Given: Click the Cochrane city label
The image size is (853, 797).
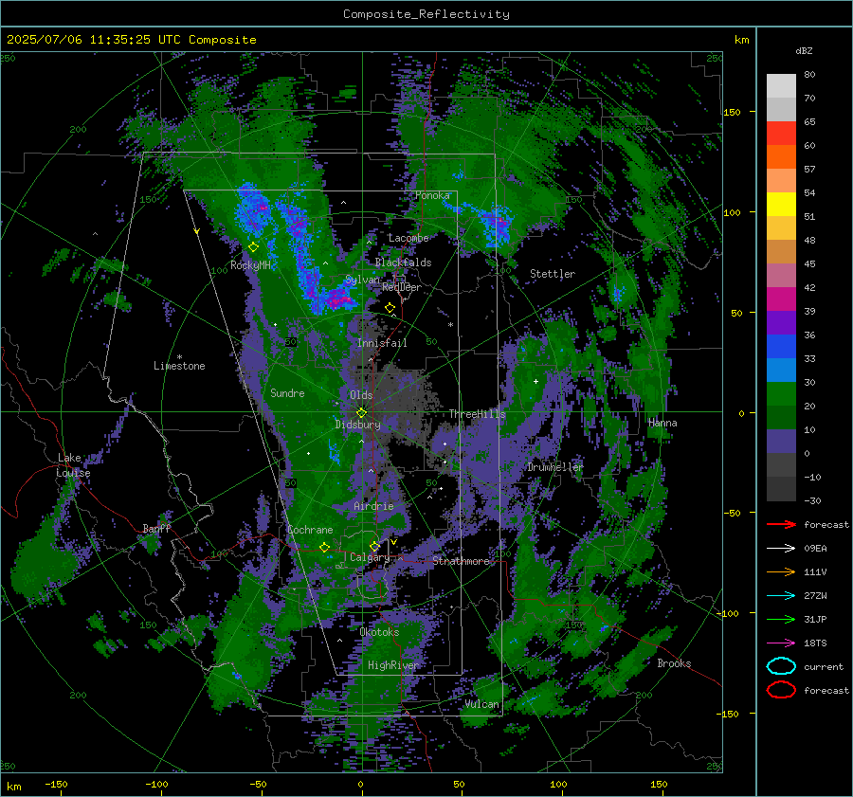Looking at the screenshot, I should click(310, 530).
